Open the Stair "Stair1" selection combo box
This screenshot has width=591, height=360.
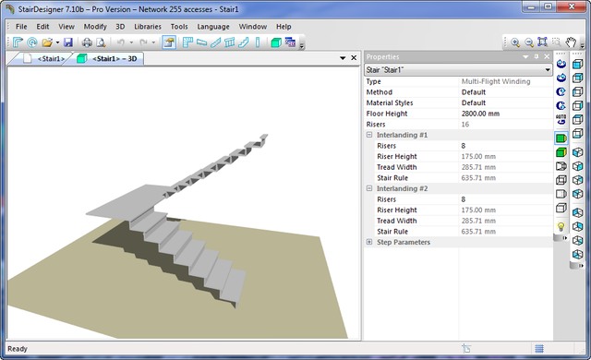(x=458, y=69)
